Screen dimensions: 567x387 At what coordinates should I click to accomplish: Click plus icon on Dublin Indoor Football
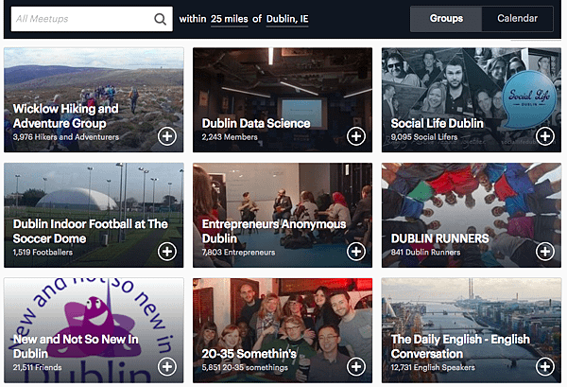click(167, 252)
